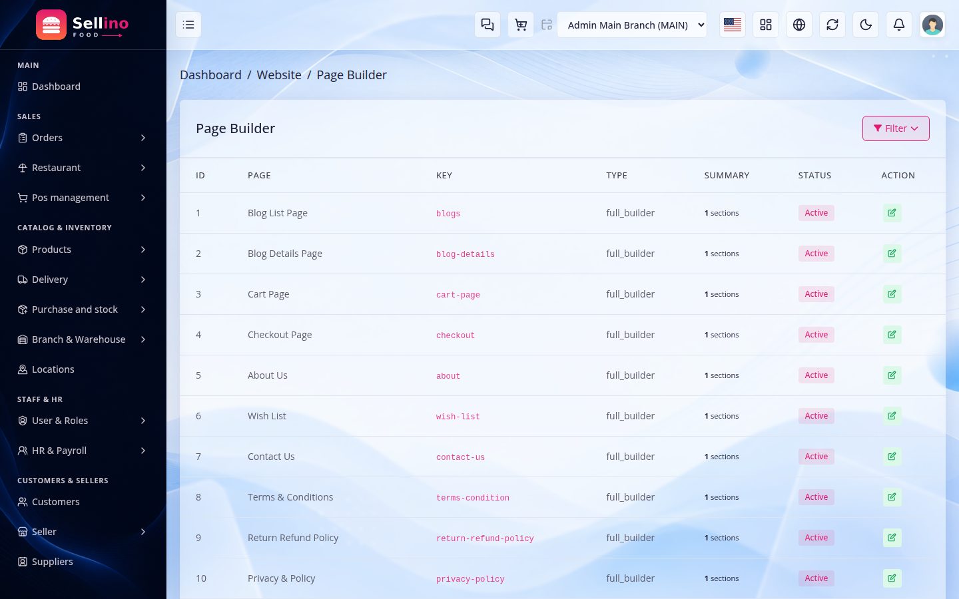Edit the Terms & Conditions row
This screenshot has height=599, width=959.
click(892, 497)
